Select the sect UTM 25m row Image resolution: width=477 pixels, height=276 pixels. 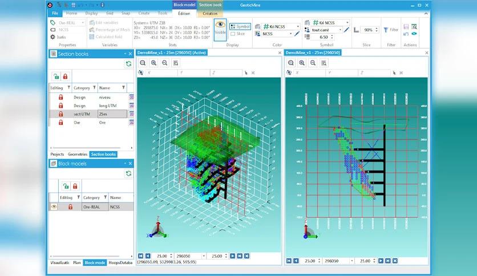(91, 114)
